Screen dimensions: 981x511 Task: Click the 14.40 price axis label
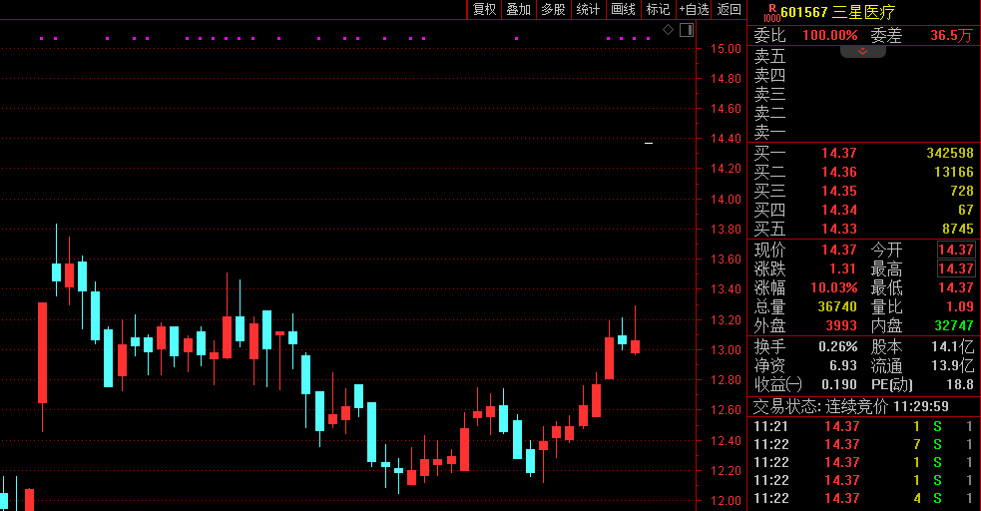[726, 139]
